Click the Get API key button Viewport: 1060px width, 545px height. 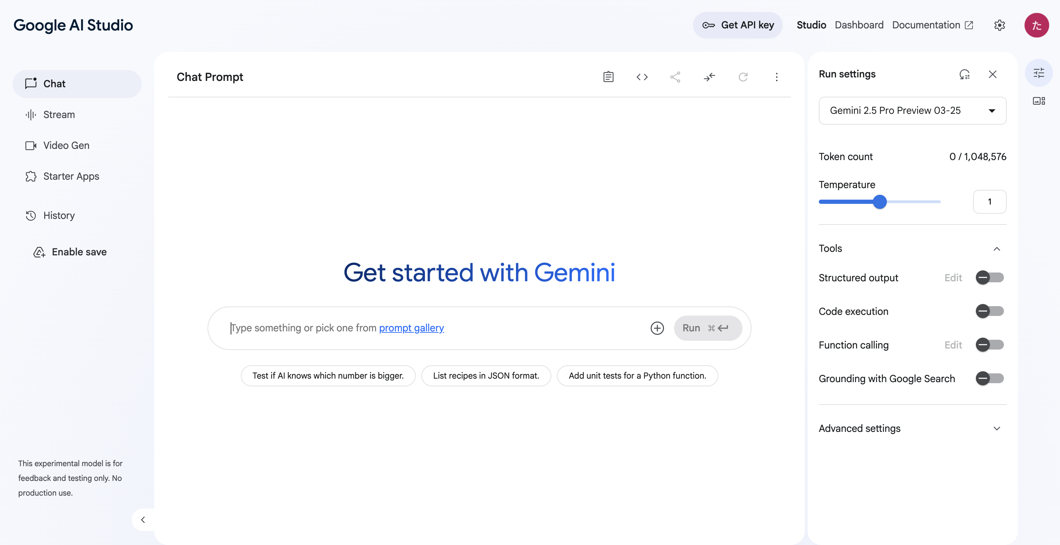(x=738, y=25)
